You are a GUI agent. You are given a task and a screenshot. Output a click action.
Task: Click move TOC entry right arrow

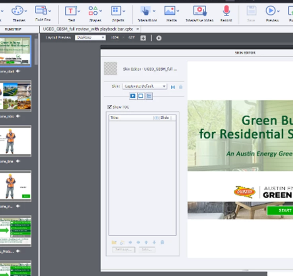pyautogui.click(x=130, y=242)
